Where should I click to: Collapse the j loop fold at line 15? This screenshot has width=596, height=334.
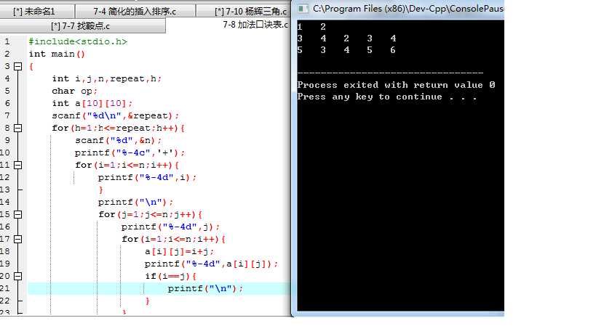[x=18, y=215]
